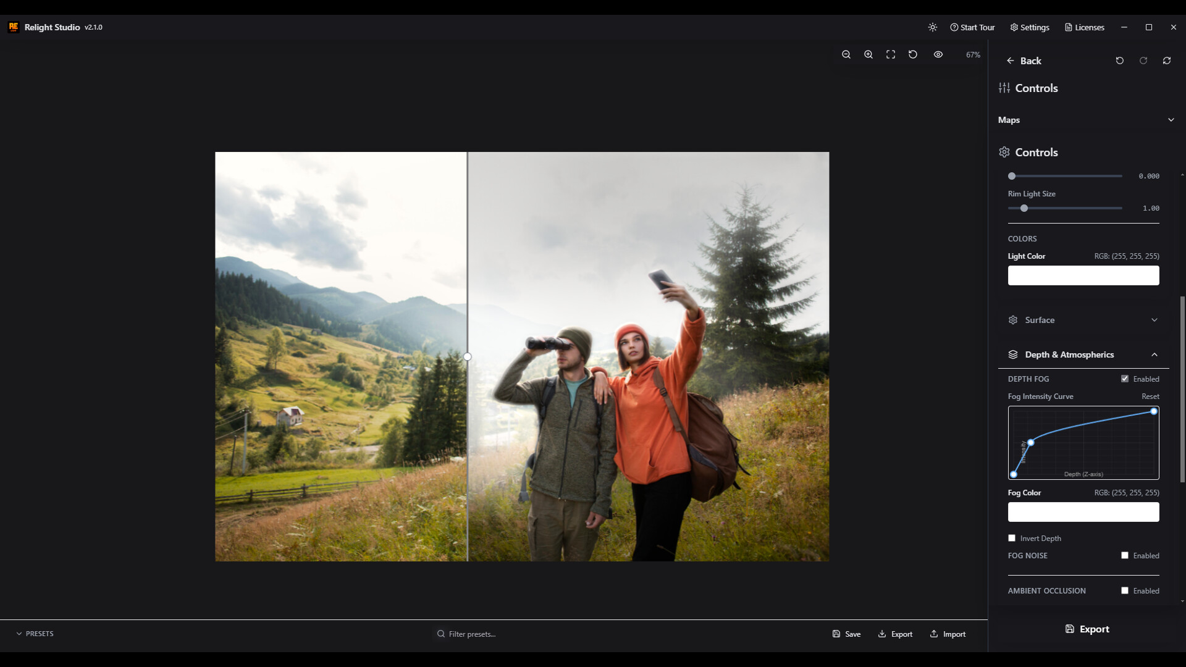Toggle the before/after preview eye icon
Screen dimensions: 1186x667
pyautogui.click(x=938, y=54)
